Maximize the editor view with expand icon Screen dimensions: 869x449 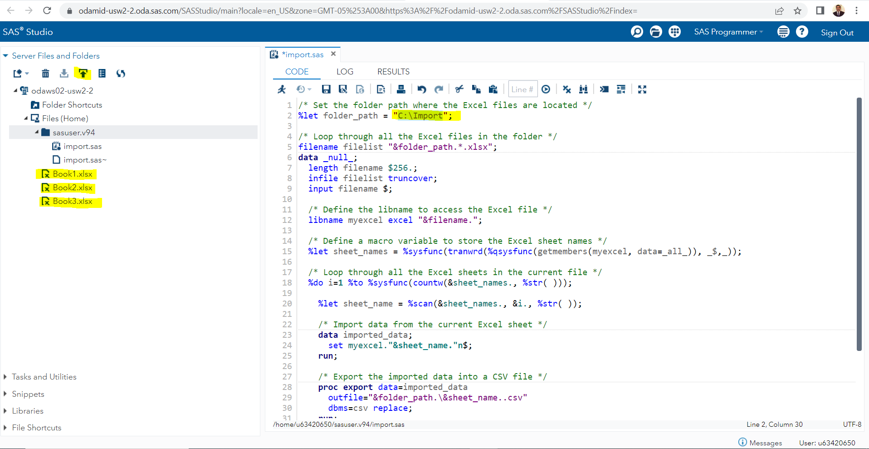[x=642, y=89]
